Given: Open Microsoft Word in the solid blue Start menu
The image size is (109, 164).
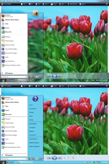Looking at the screenshot, I should pyautogui.click(x=14, y=143).
